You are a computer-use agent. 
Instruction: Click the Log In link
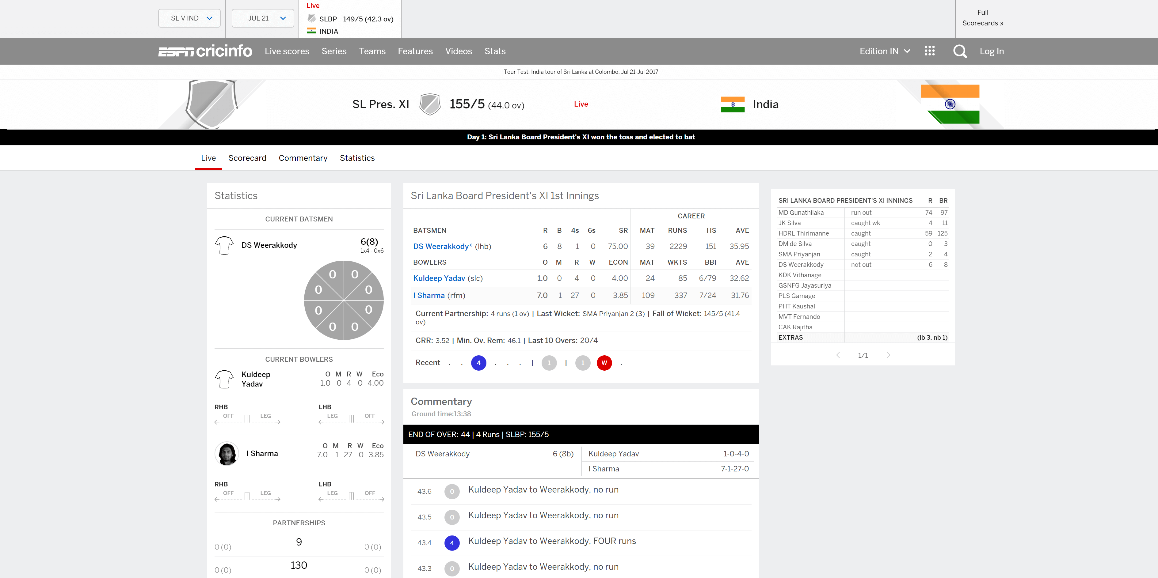(x=992, y=51)
